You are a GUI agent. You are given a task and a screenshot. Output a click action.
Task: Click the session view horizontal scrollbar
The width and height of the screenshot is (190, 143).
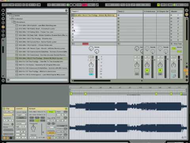[x=92, y=81]
